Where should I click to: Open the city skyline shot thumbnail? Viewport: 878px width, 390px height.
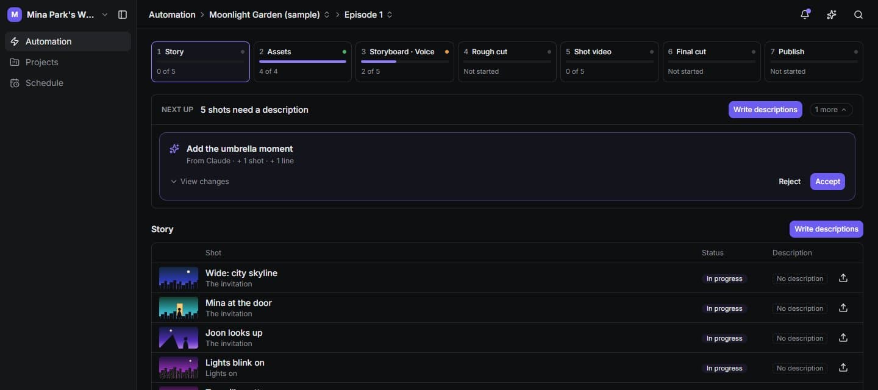coord(179,278)
